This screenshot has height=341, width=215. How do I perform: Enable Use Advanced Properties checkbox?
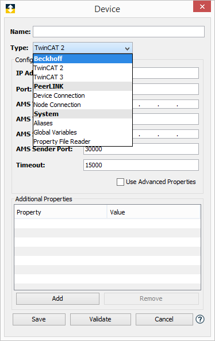(x=120, y=182)
